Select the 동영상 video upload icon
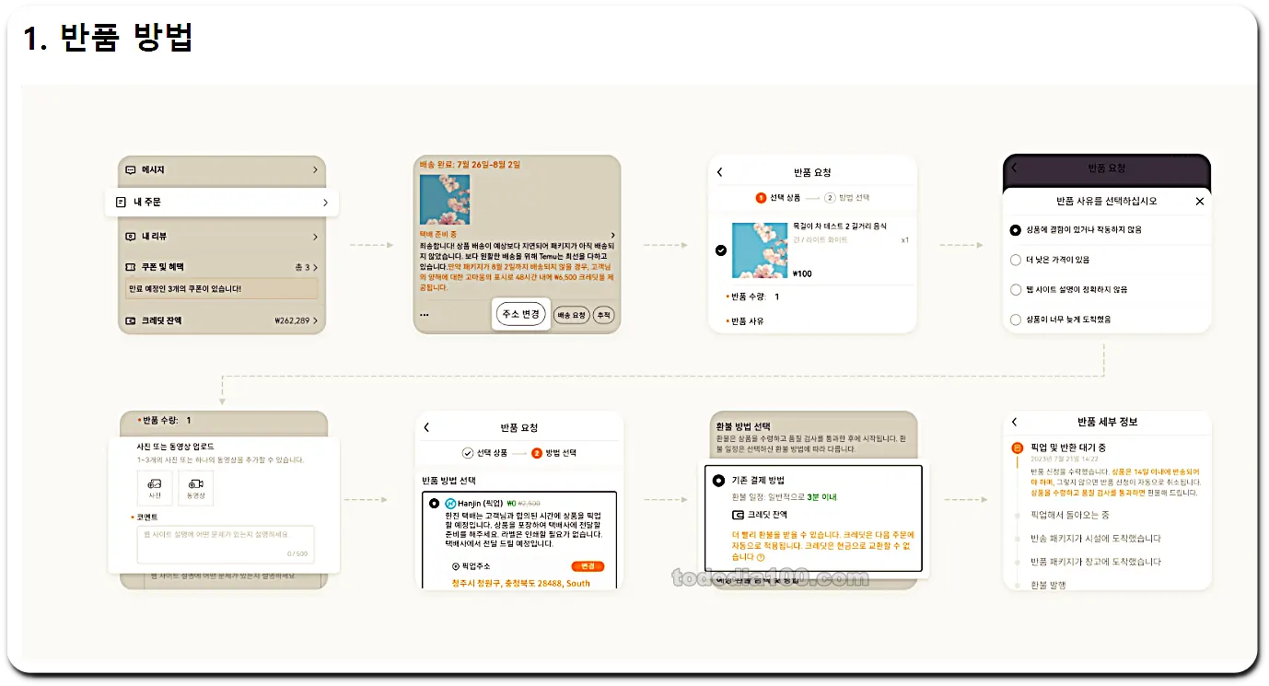Screen dimensions: 1269x686 pyautogui.click(x=195, y=487)
